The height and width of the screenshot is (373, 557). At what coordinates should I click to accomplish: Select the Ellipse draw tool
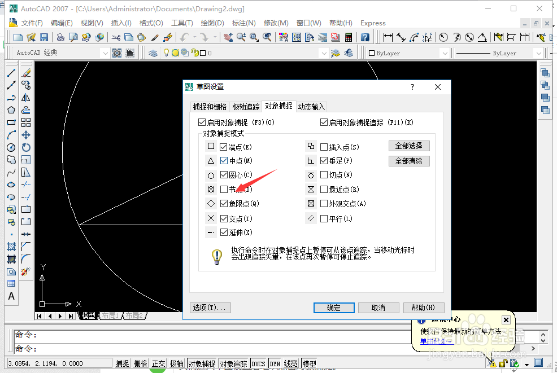[11, 185]
